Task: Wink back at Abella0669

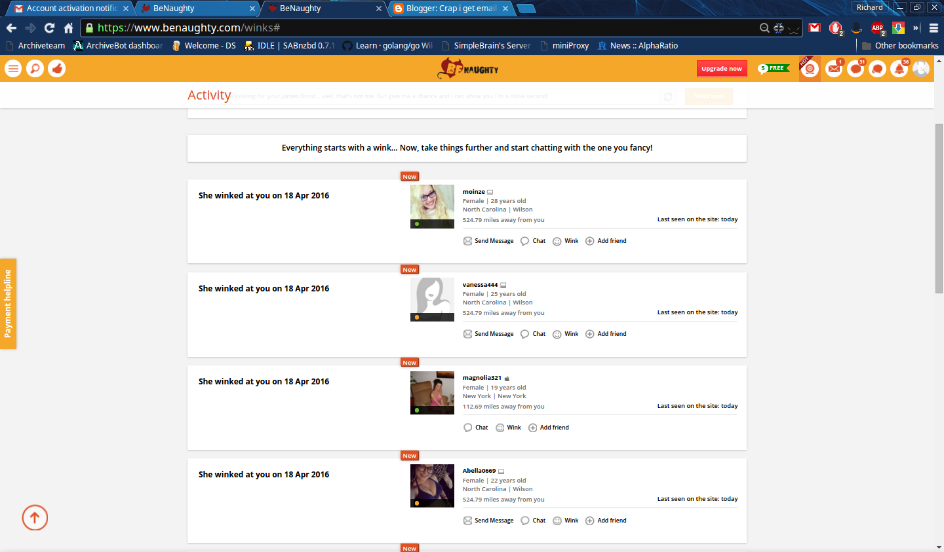Action: [566, 521]
